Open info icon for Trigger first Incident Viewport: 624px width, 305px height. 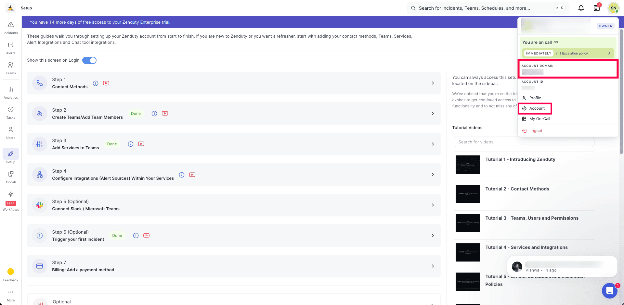[136, 236]
